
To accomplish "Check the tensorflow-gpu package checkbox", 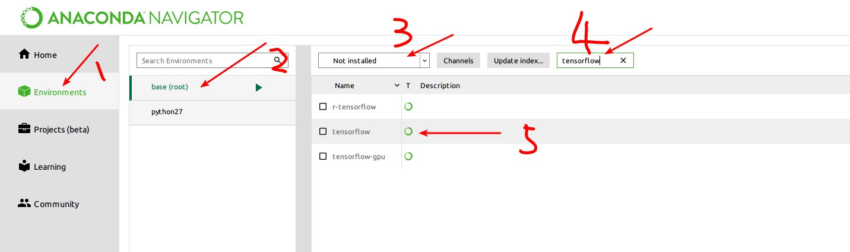I will coord(323,156).
